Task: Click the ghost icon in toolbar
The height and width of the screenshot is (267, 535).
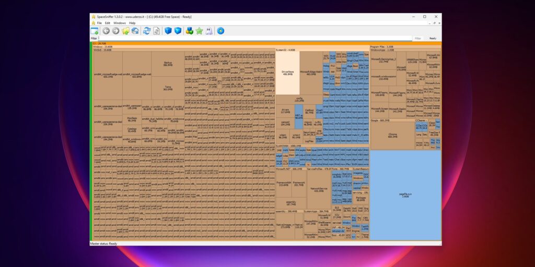Action: pos(209,31)
